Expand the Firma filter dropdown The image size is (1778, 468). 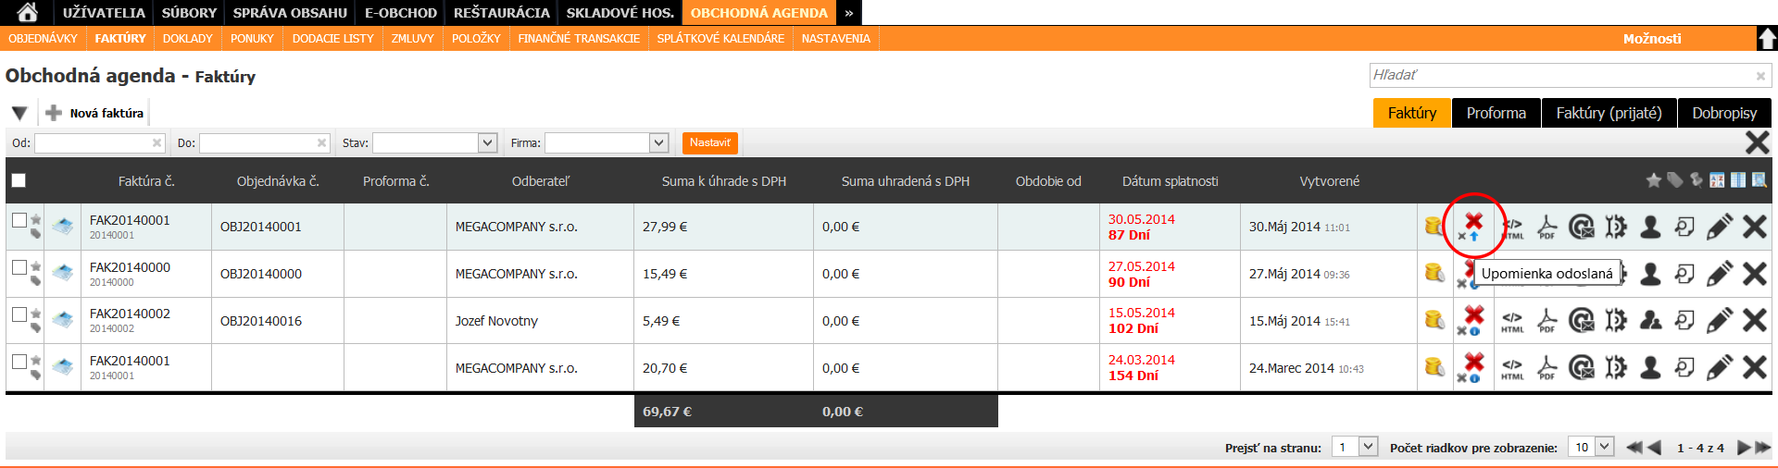[x=658, y=142]
